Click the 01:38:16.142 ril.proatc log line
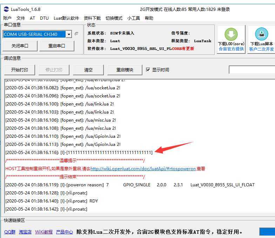The image size is (275, 238). tap(46, 209)
